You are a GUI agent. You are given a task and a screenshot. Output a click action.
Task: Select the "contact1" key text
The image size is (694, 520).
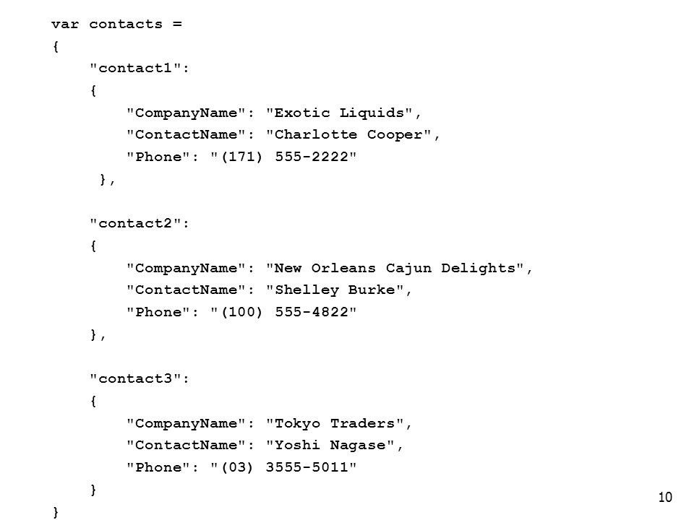[x=135, y=68]
